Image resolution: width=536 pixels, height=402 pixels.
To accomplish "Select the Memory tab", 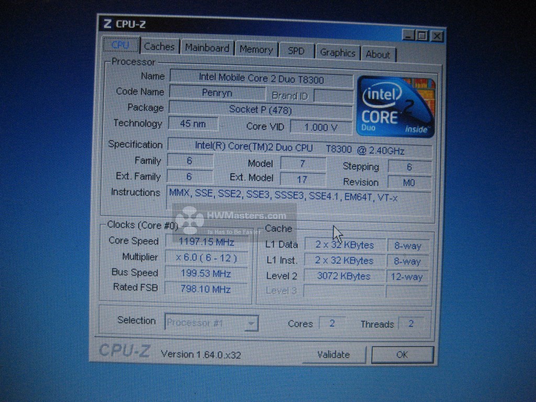I will point(256,50).
